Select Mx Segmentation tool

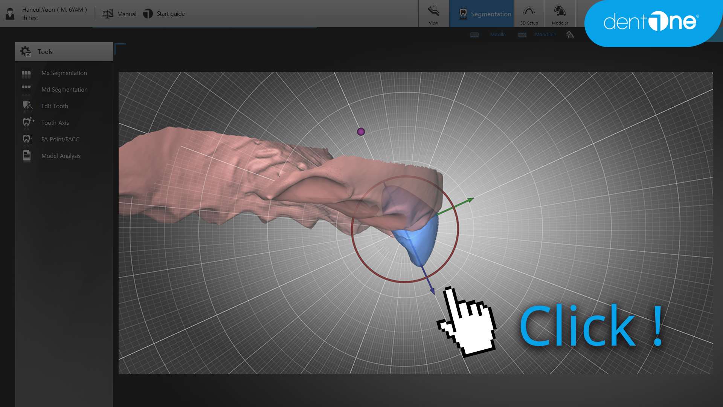pos(64,73)
